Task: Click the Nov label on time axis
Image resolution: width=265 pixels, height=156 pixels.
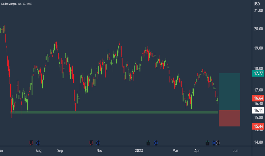Action: pyautogui.click(x=100, y=151)
